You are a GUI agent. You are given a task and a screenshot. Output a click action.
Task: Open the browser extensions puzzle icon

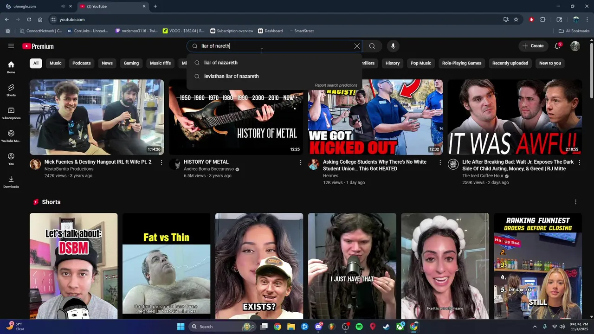point(543,19)
